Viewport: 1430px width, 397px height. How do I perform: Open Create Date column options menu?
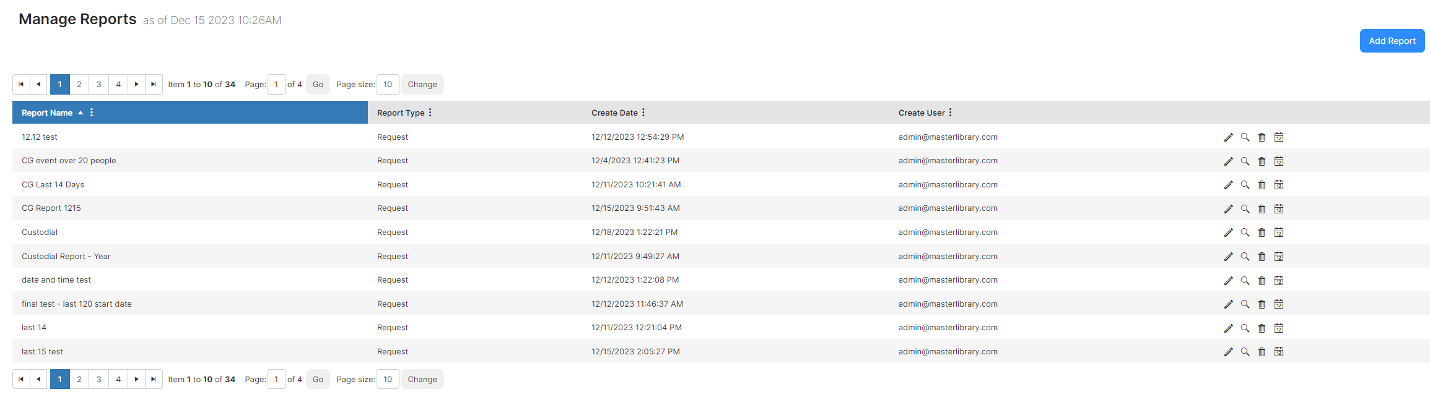[x=643, y=113]
